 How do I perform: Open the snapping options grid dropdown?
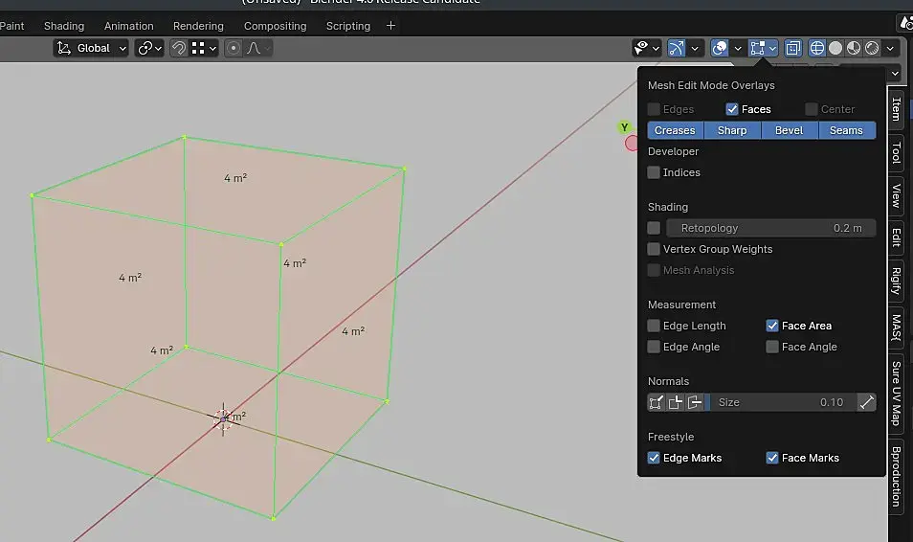[x=204, y=48]
